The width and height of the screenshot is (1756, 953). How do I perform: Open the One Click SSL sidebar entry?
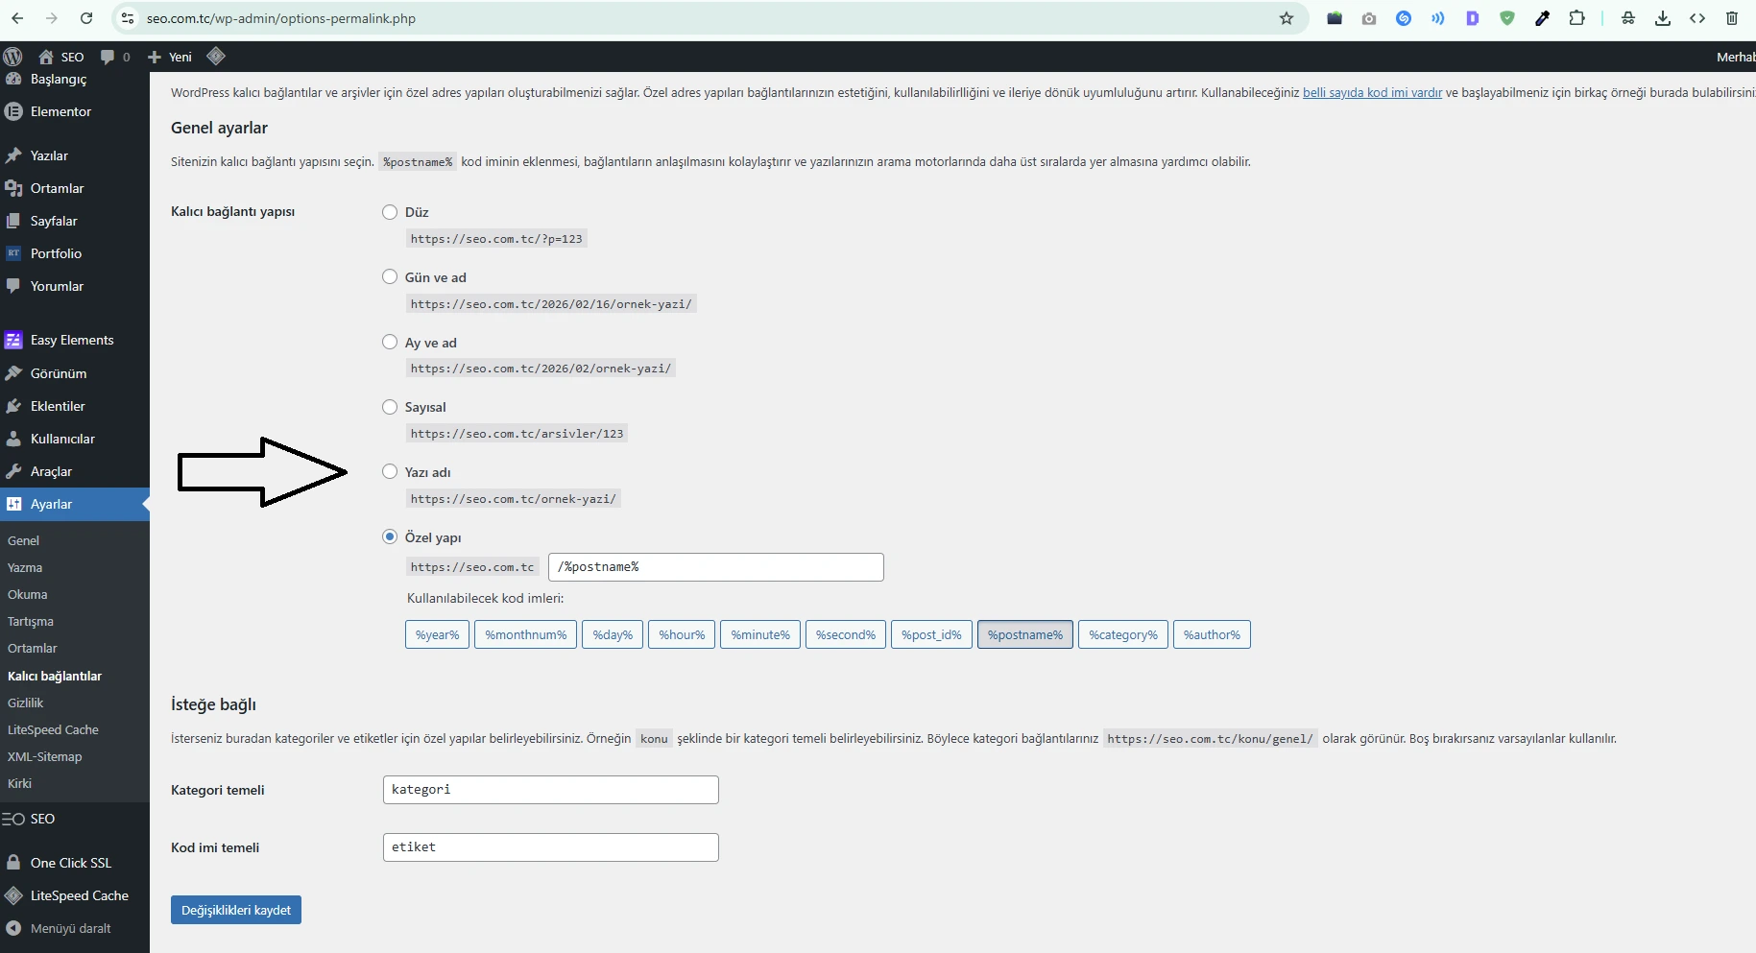click(x=69, y=863)
